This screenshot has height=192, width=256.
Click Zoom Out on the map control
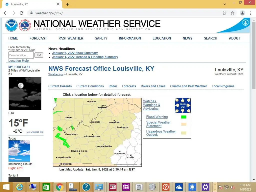182,105
